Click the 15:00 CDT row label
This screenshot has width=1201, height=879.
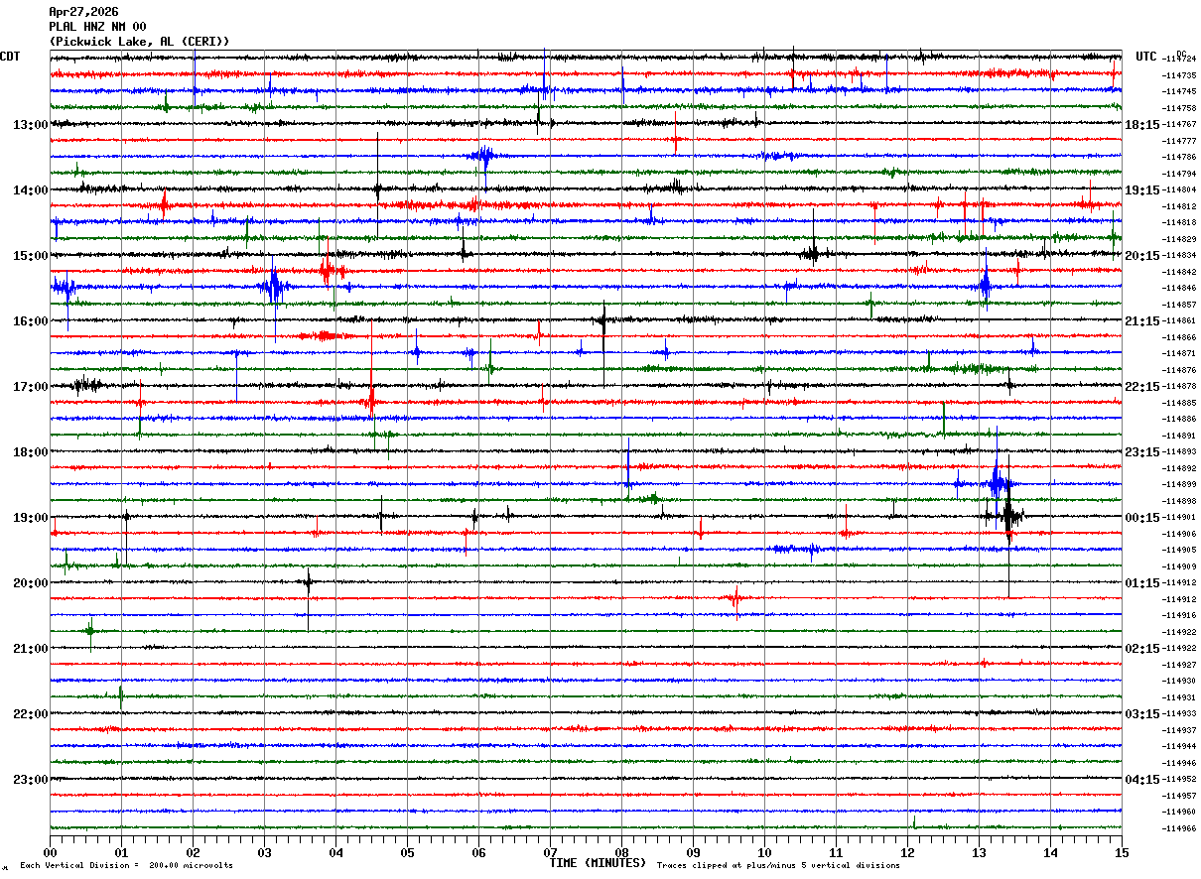(x=30, y=256)
